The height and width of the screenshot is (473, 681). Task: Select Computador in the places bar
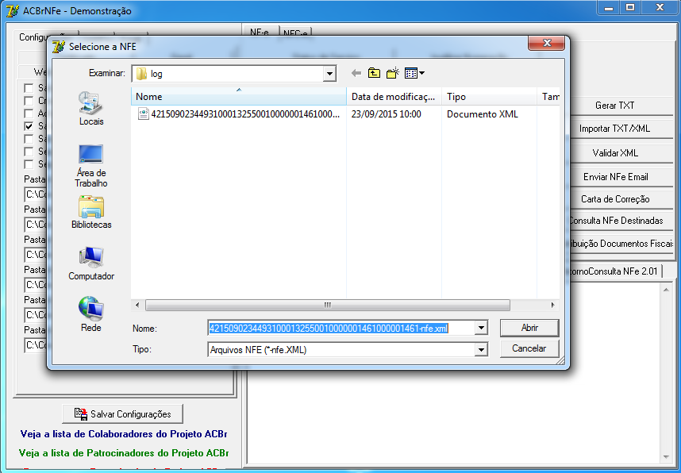(x=91, y=263)
